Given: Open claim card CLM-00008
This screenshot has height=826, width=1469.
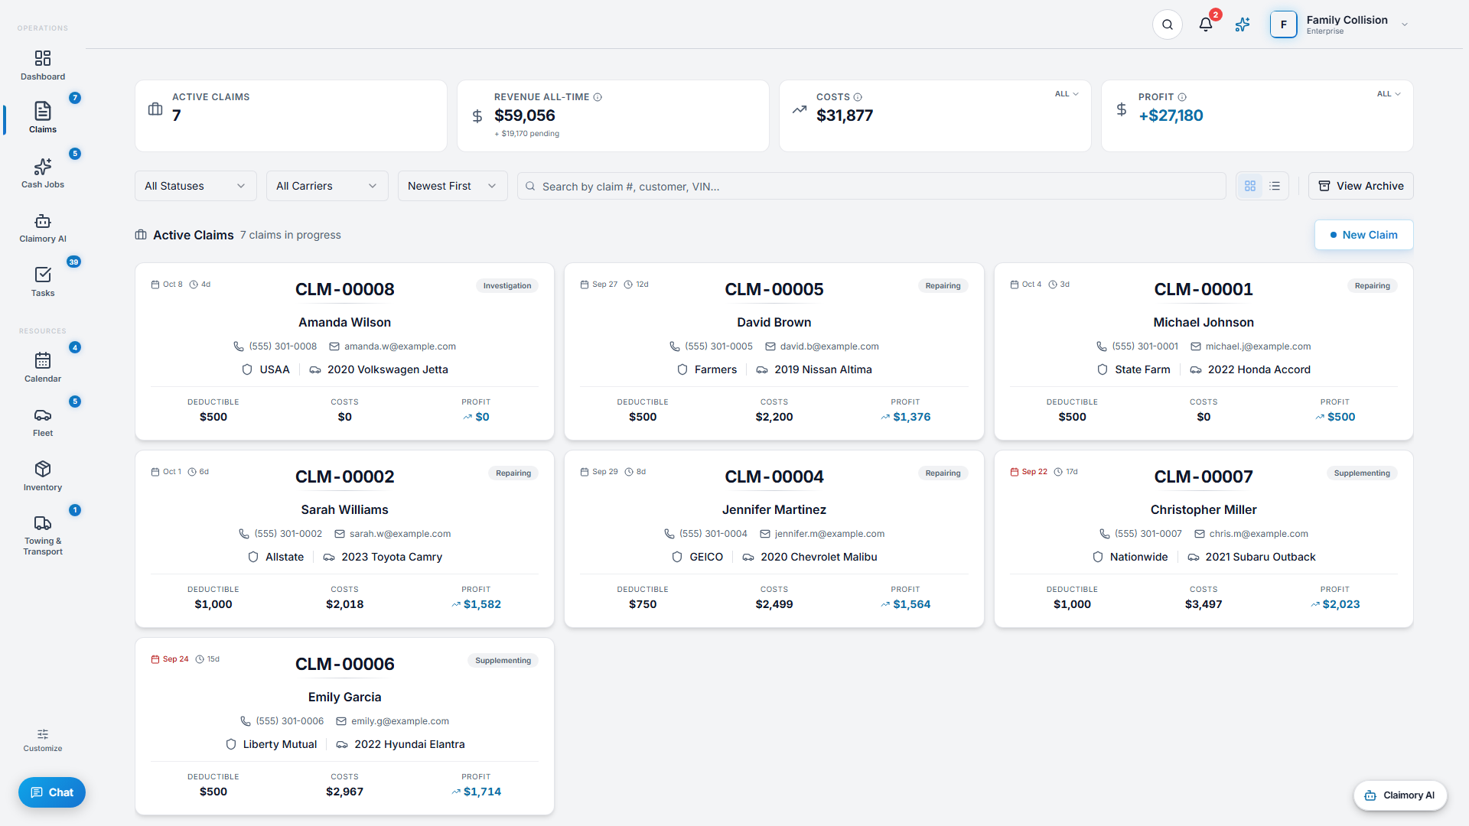Looking at the screenshot, I should 344,352.
